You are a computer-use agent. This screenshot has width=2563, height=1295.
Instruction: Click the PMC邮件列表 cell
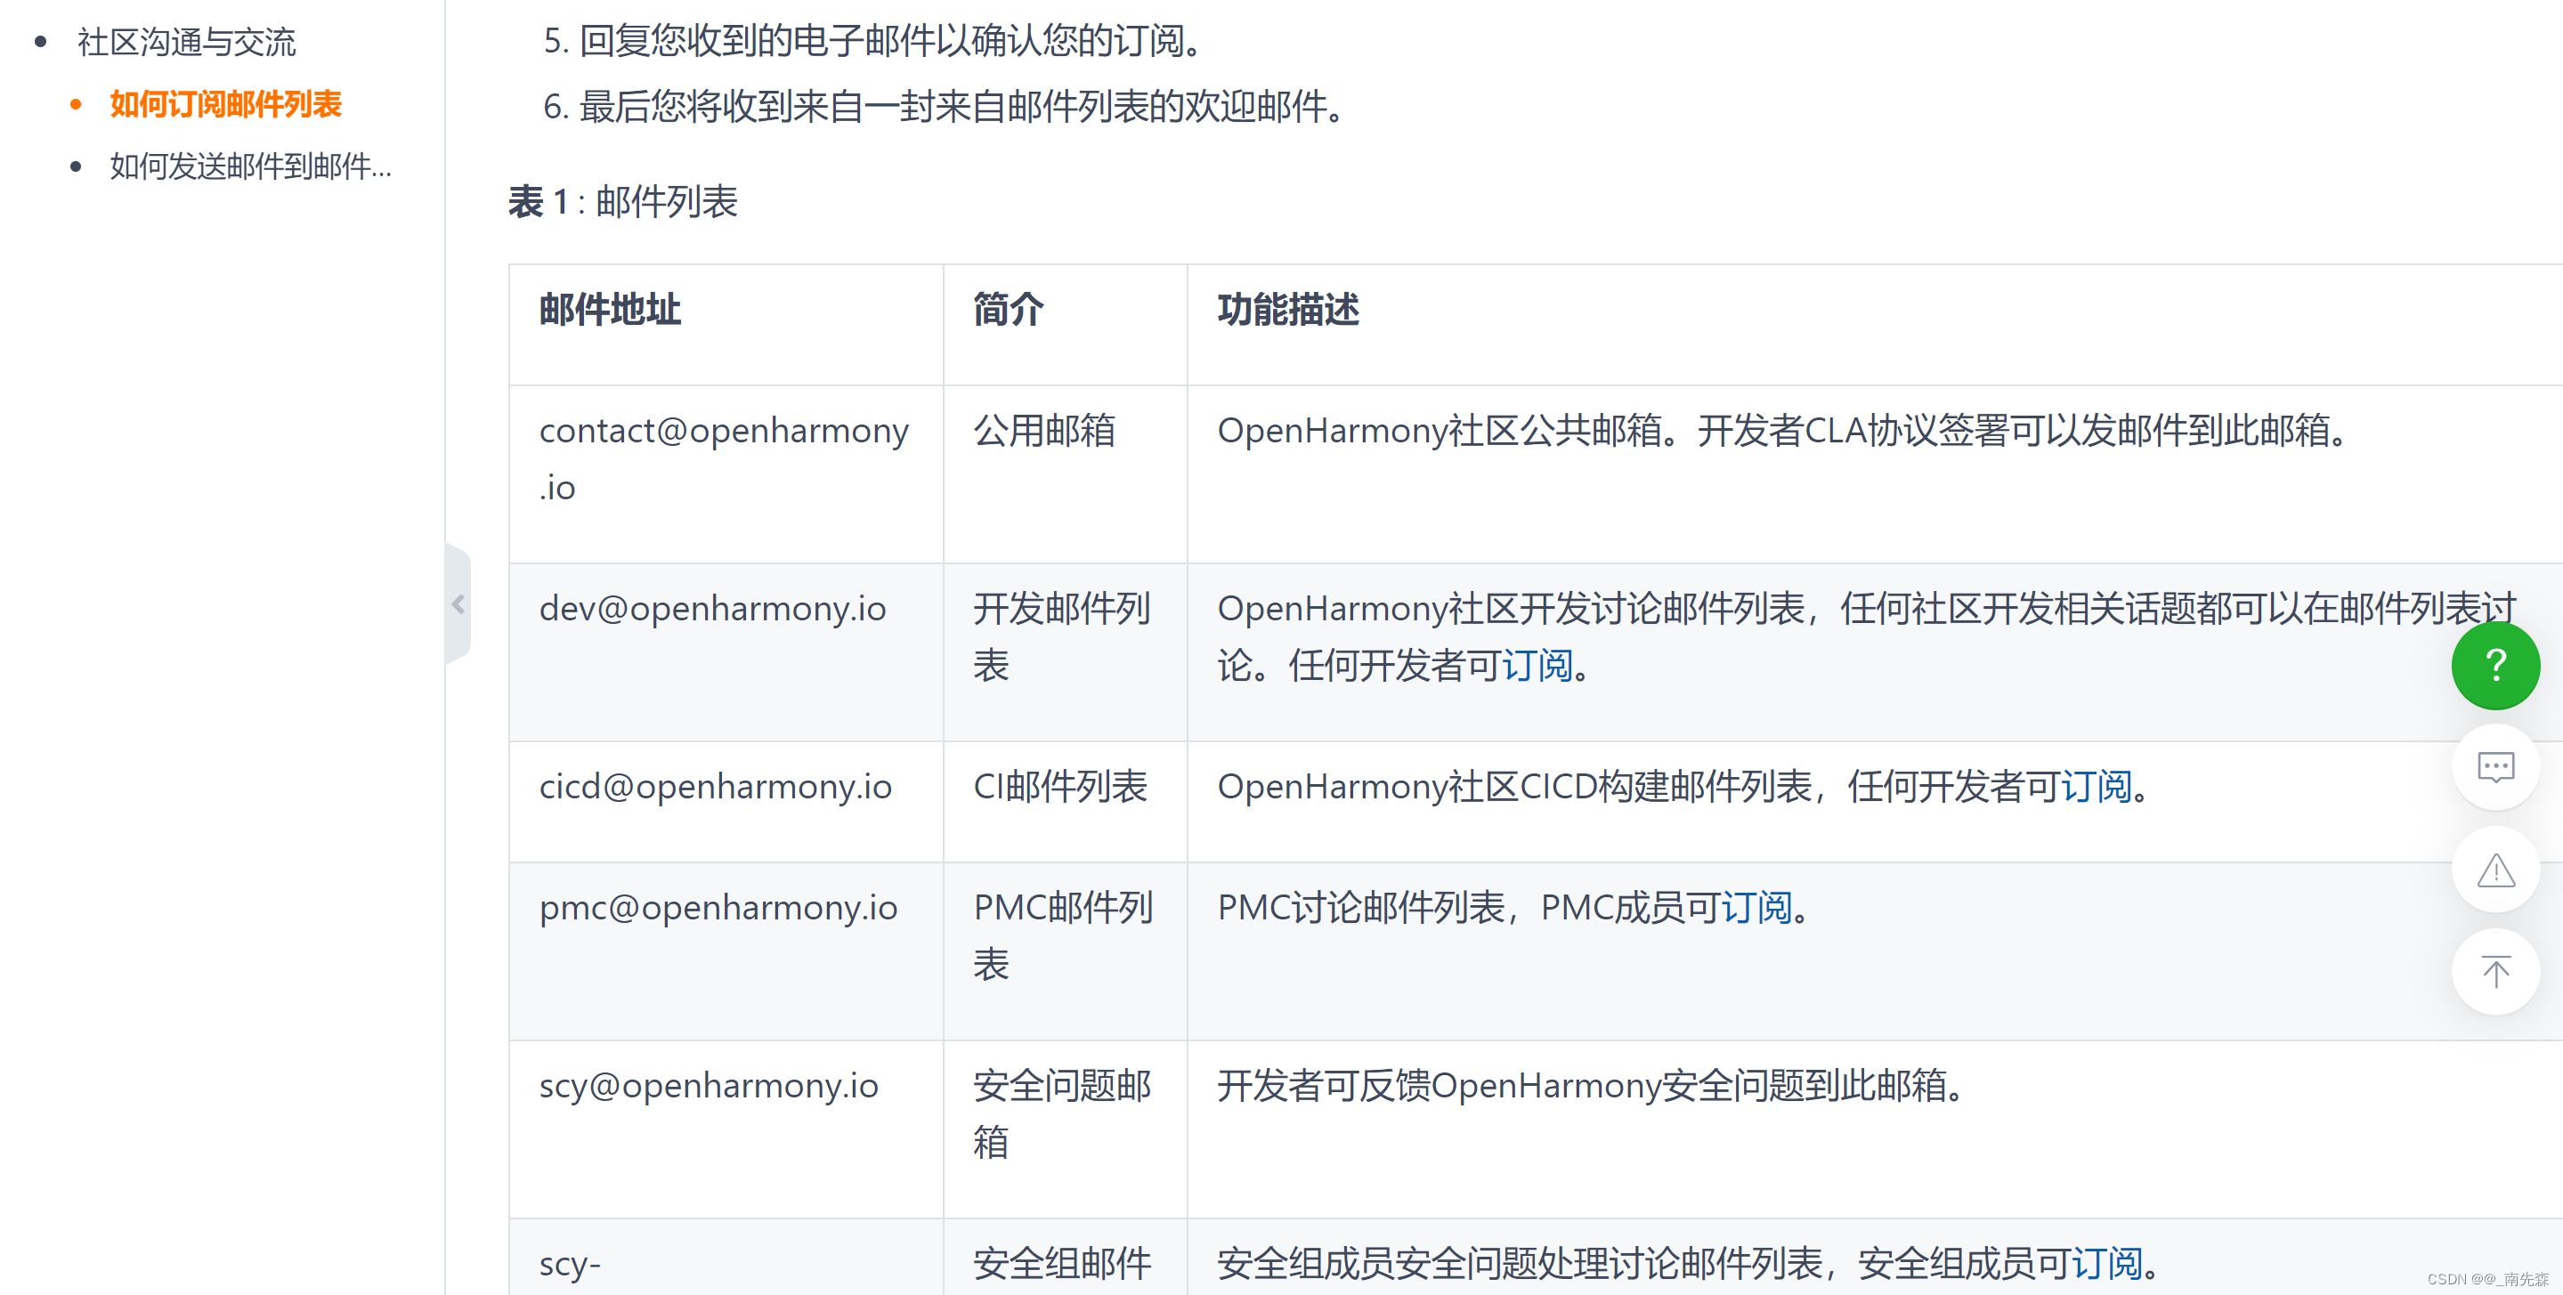(1065, 951)
